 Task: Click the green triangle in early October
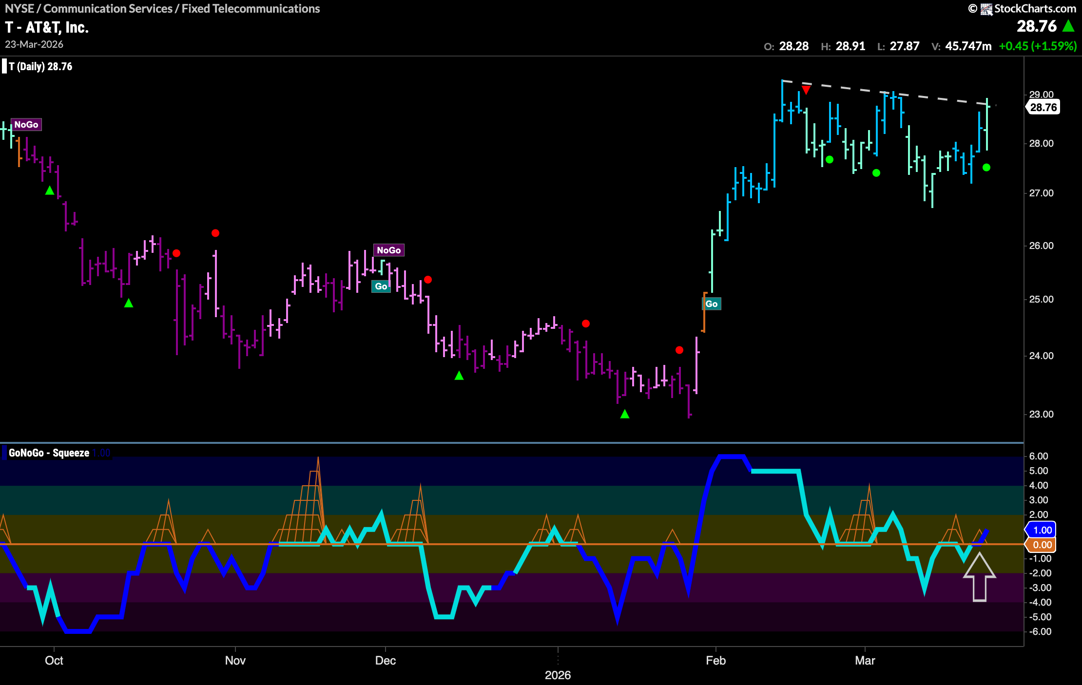point(50,190)
